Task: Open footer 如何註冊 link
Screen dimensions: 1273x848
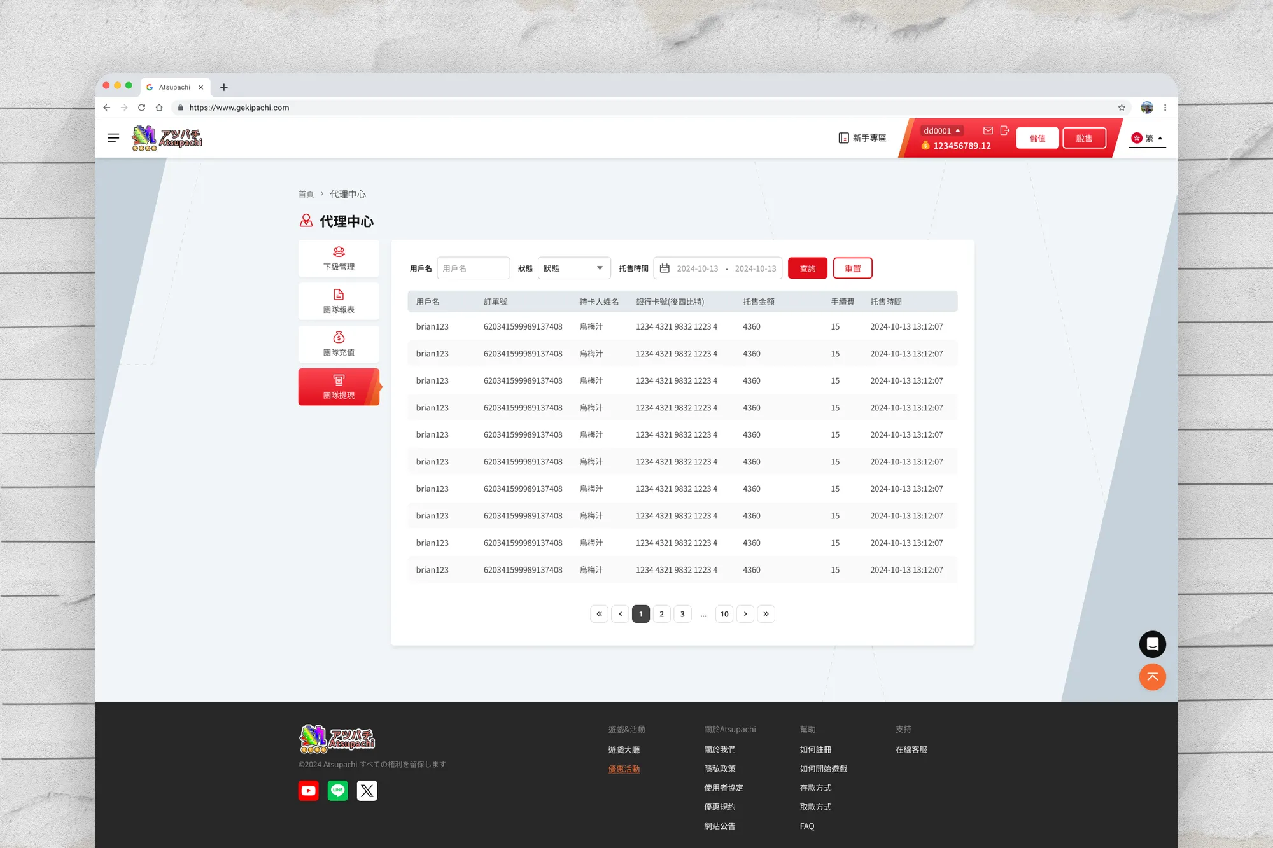Action: [x=816, y=749]
